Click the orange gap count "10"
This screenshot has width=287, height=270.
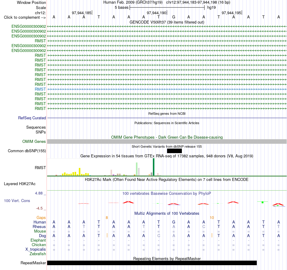click(212, 218)
